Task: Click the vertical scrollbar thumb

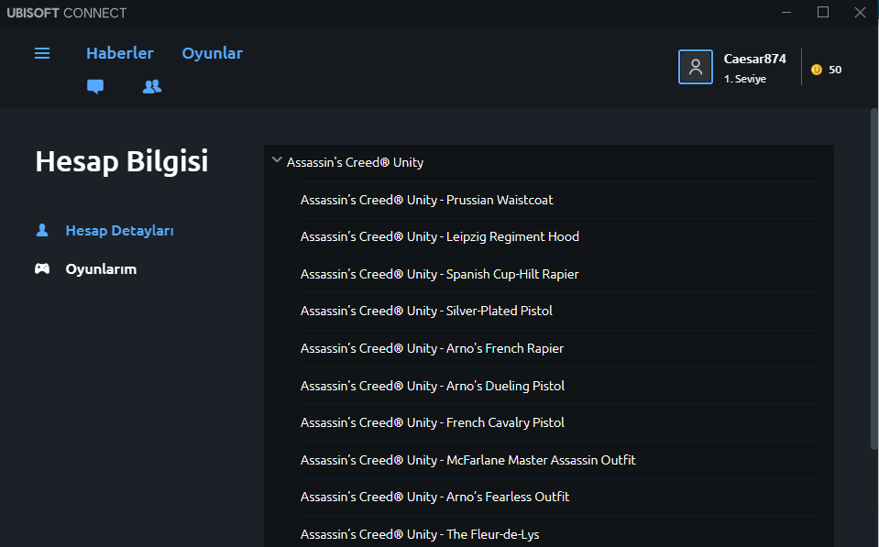Action: (x=874, y=279)
